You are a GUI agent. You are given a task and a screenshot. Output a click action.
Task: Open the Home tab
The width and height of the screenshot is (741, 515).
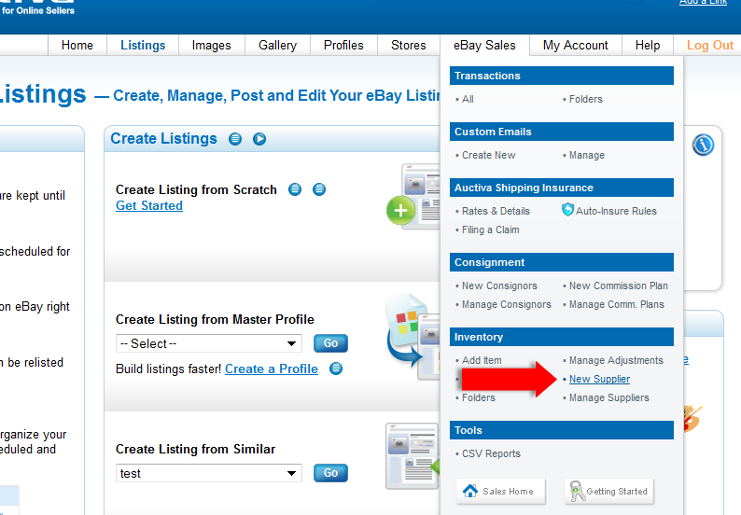[77, 46]
